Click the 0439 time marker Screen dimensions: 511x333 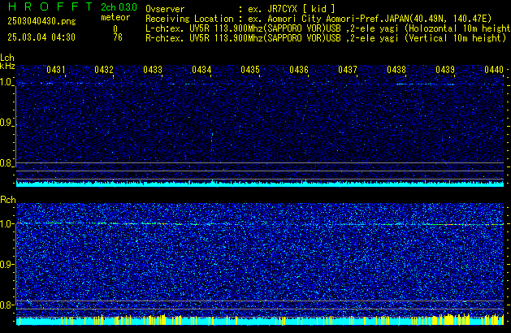coord(445,69)
